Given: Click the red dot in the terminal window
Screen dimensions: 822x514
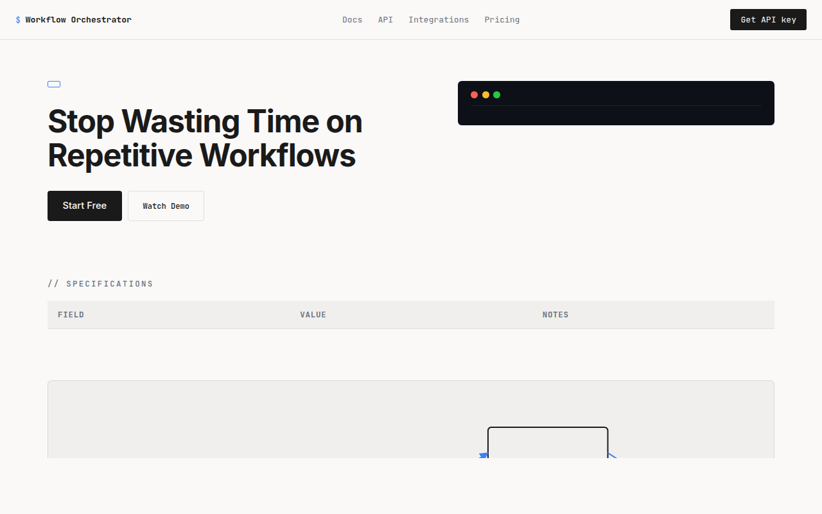Looking at the screenshot, I should (x=474, y=95).
